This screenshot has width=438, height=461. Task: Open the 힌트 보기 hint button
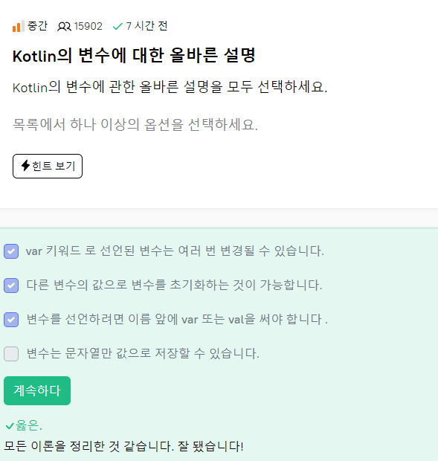(48, 166)
